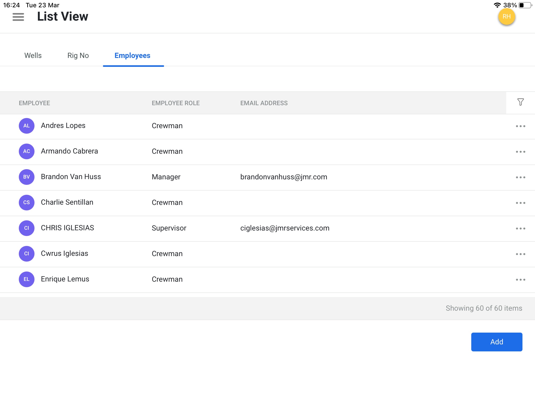The image size is (535, 401).
Task: Select the name Cwrus Iglesias
Action: tap(65, 253)
